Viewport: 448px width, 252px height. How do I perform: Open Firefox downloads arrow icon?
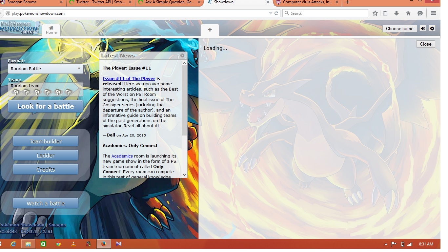coord(397,13)
